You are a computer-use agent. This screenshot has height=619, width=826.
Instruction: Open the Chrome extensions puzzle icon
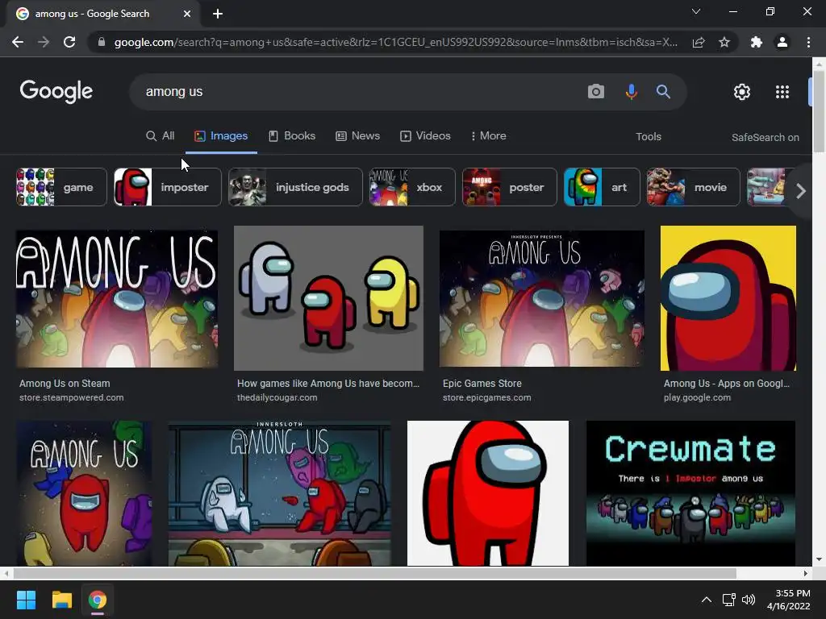757,42
